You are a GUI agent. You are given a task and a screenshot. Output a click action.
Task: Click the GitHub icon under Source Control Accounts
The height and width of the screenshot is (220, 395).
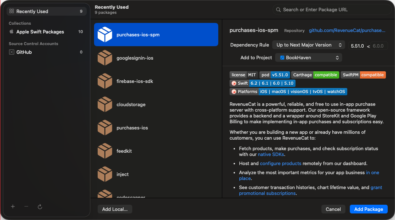(x=11, y=52)
